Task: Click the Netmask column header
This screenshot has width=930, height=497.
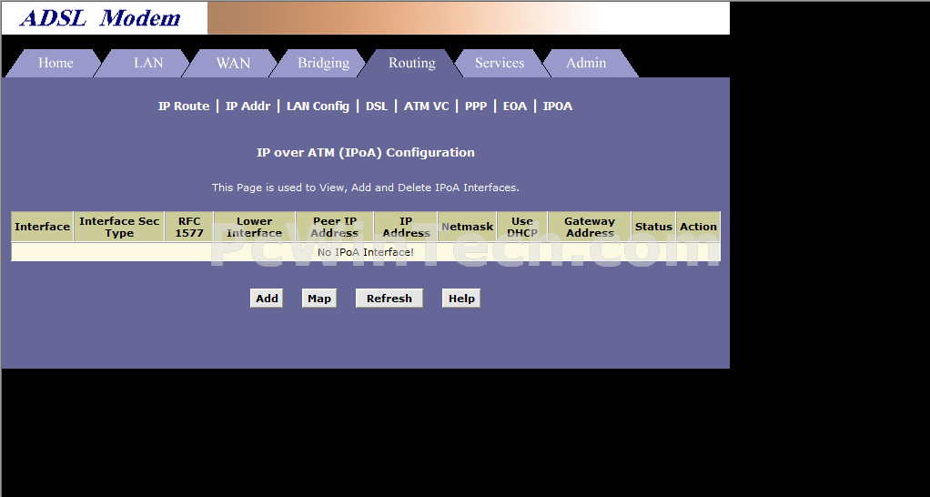Action: (x=468, y=227)
